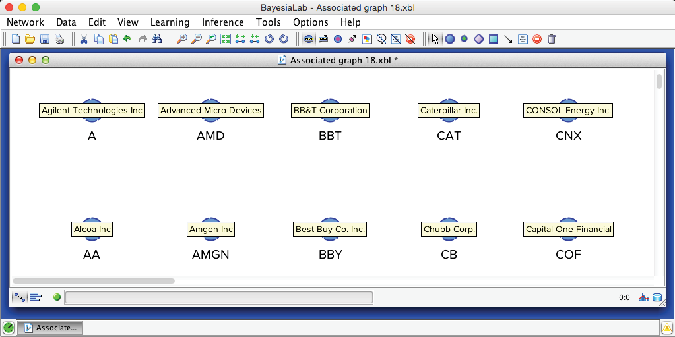Open the Inference menu
This screenshot has width=675, height=337.
[x=222, y=22]
